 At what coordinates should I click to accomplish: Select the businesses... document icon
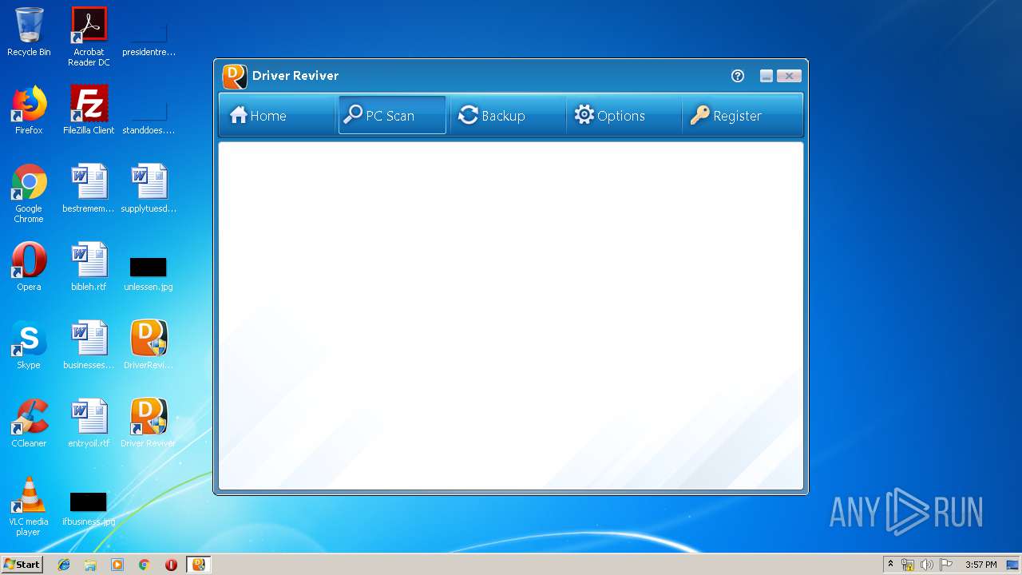(x=89, y=345)
